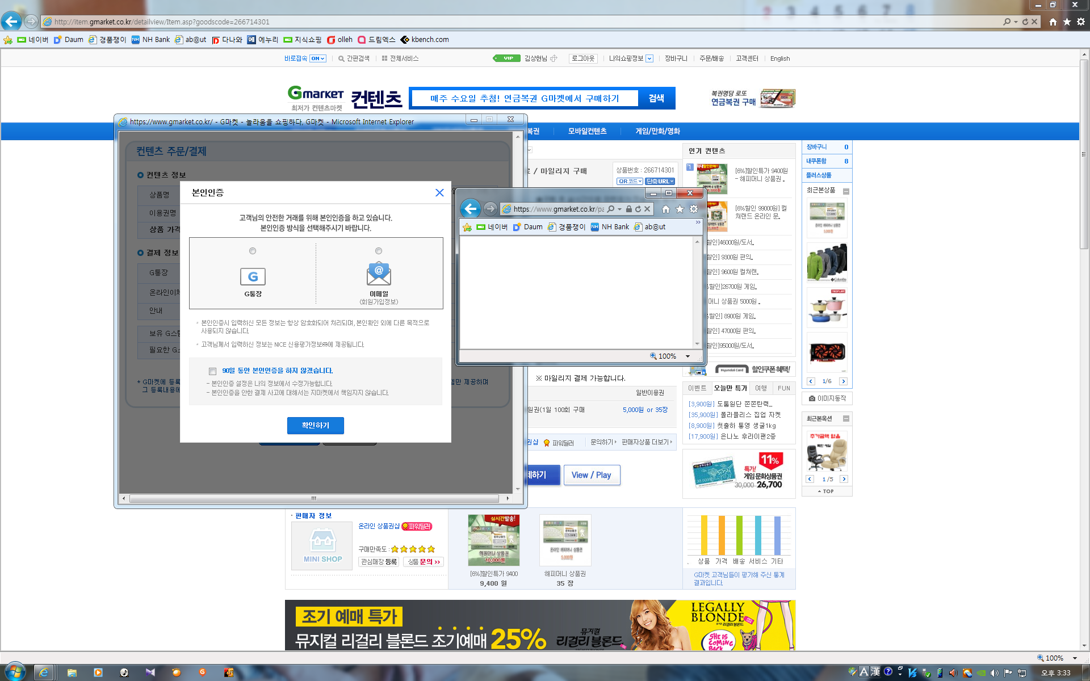
Task: Open the QR코드 dropdown
Action: tap(630, 182)
